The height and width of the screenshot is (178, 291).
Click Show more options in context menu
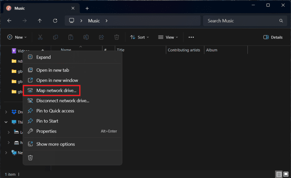(x=55, y=144)
